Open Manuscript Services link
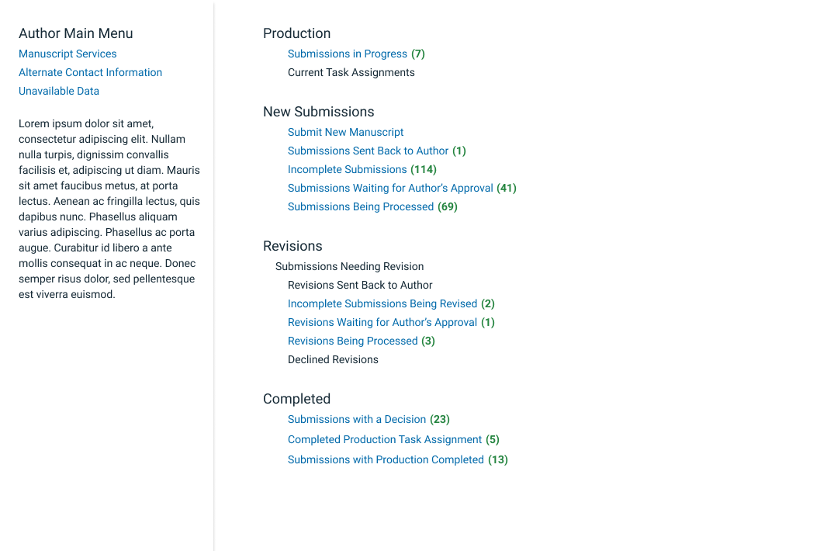The width and height of the screenshot is (834, 551). [67, 54]
